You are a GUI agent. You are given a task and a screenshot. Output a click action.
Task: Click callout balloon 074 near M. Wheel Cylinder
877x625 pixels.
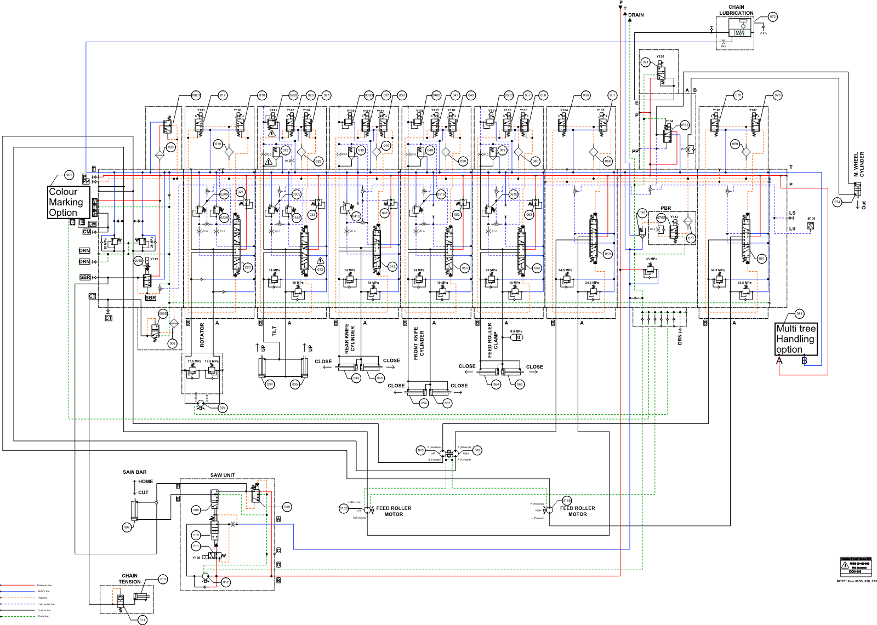pyautogui.click(x=837, y=202)
